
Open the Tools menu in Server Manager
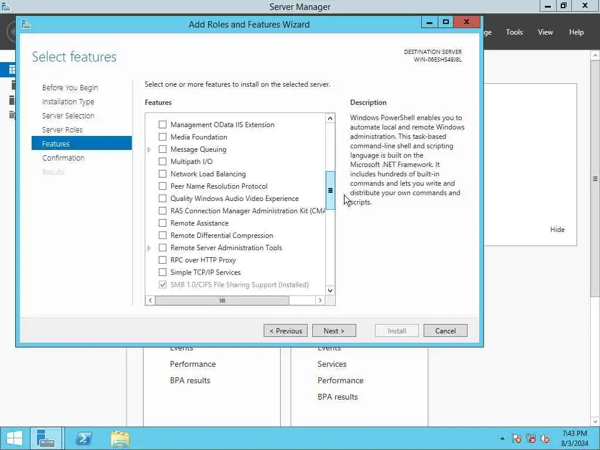click(514, 32)
